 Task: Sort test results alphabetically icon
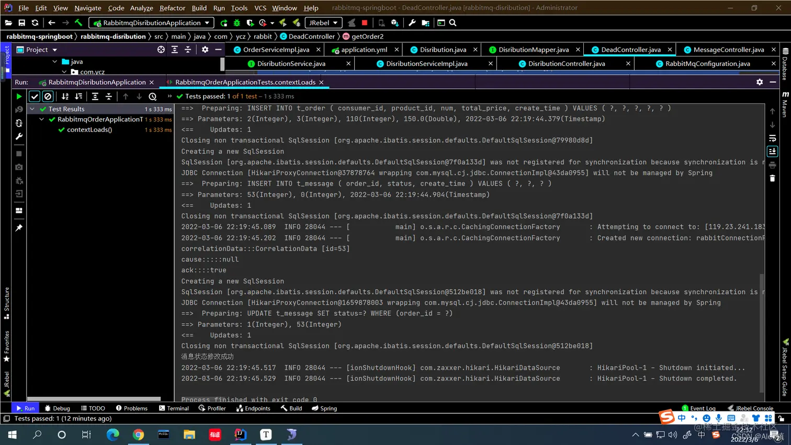coord(65,96)
